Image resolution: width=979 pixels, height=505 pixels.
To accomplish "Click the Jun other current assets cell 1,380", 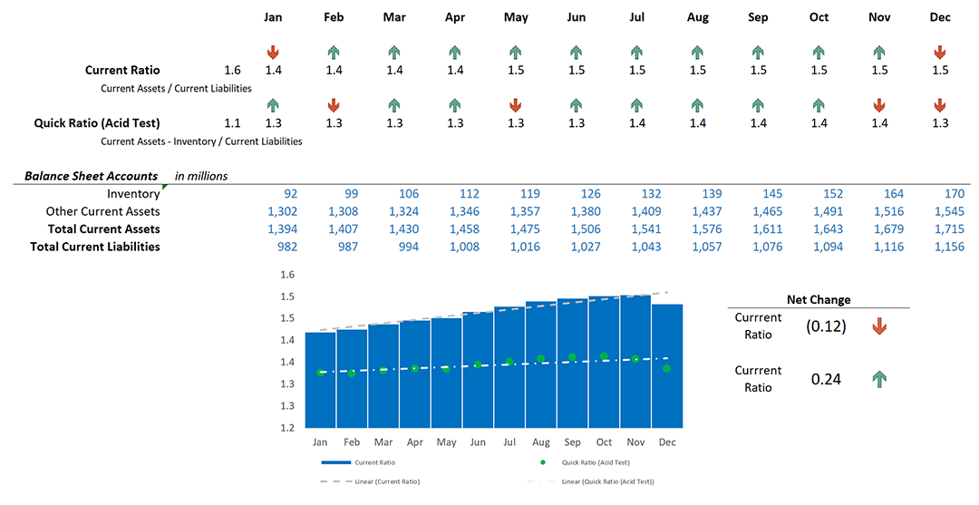I will tap(586, 211).
